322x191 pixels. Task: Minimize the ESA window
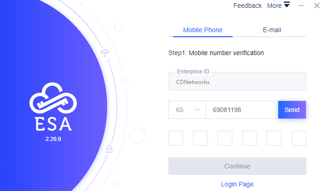point(301,6)
